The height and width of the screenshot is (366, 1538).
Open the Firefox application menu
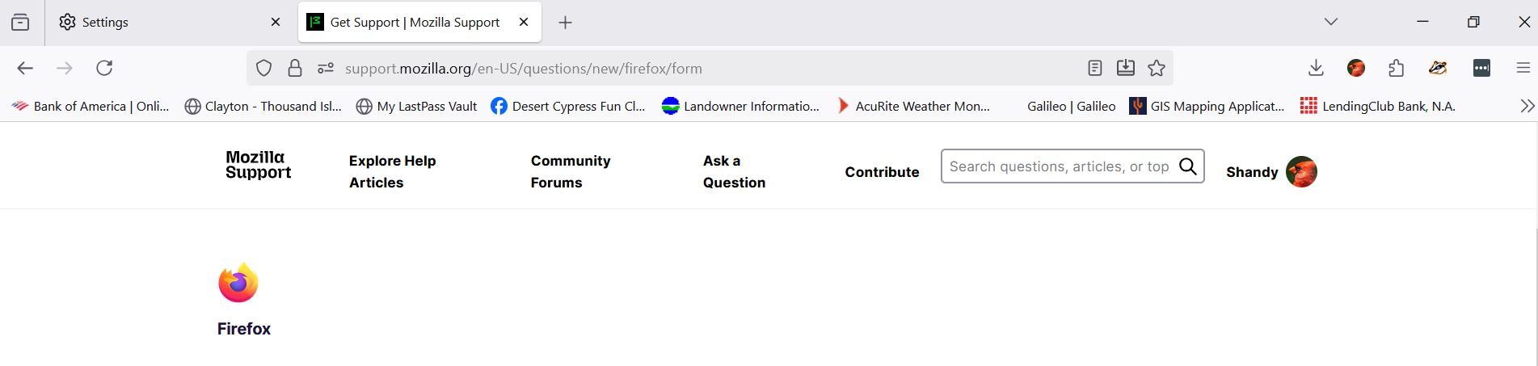click(1523, 69)
